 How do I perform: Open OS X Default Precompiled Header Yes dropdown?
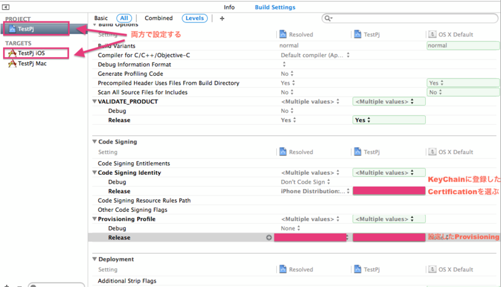[463, 83]
